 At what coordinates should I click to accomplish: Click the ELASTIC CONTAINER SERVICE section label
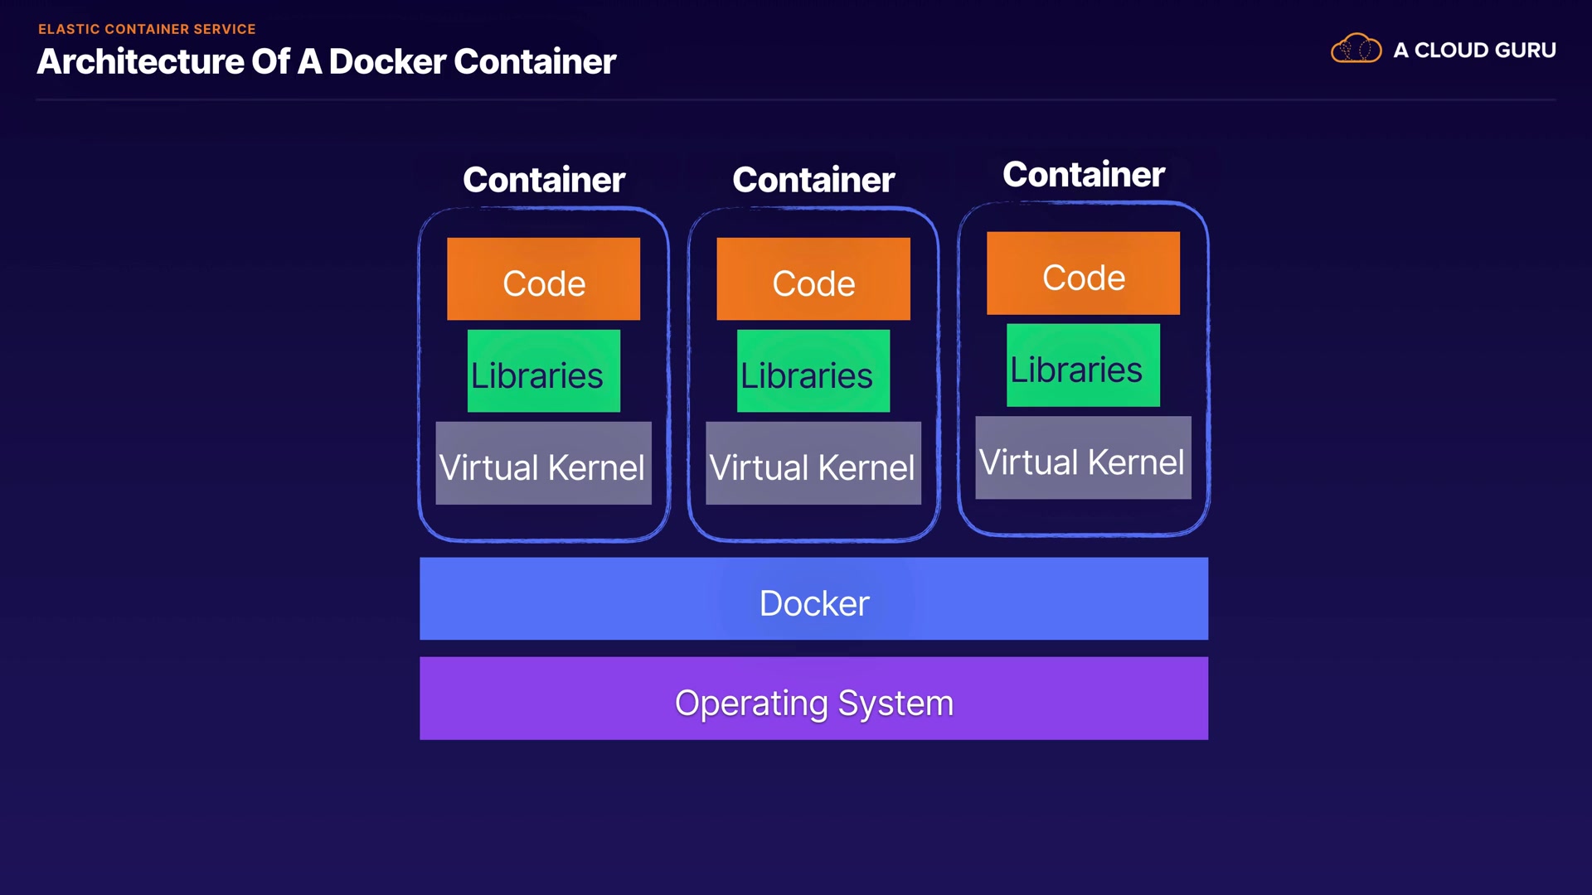coord(147,29)
